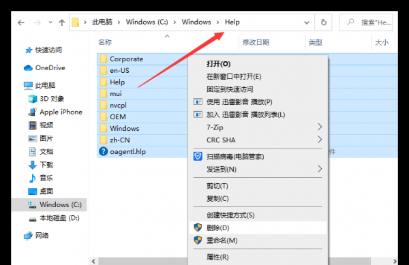The height and width of the screenshot is (265, 409).
Task: Sort by 大小 column header
Action: click(x=382, y=42)
